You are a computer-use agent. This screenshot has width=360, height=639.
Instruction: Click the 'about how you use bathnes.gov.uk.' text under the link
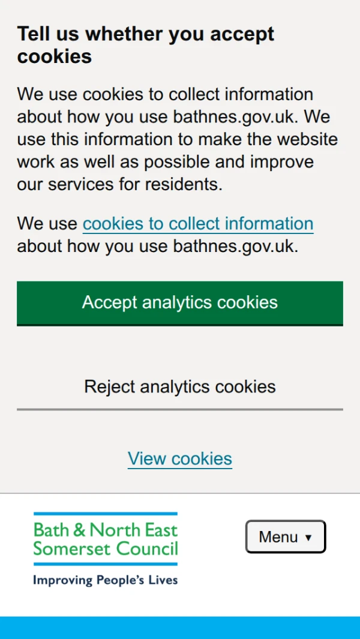[x=157, y=247]
